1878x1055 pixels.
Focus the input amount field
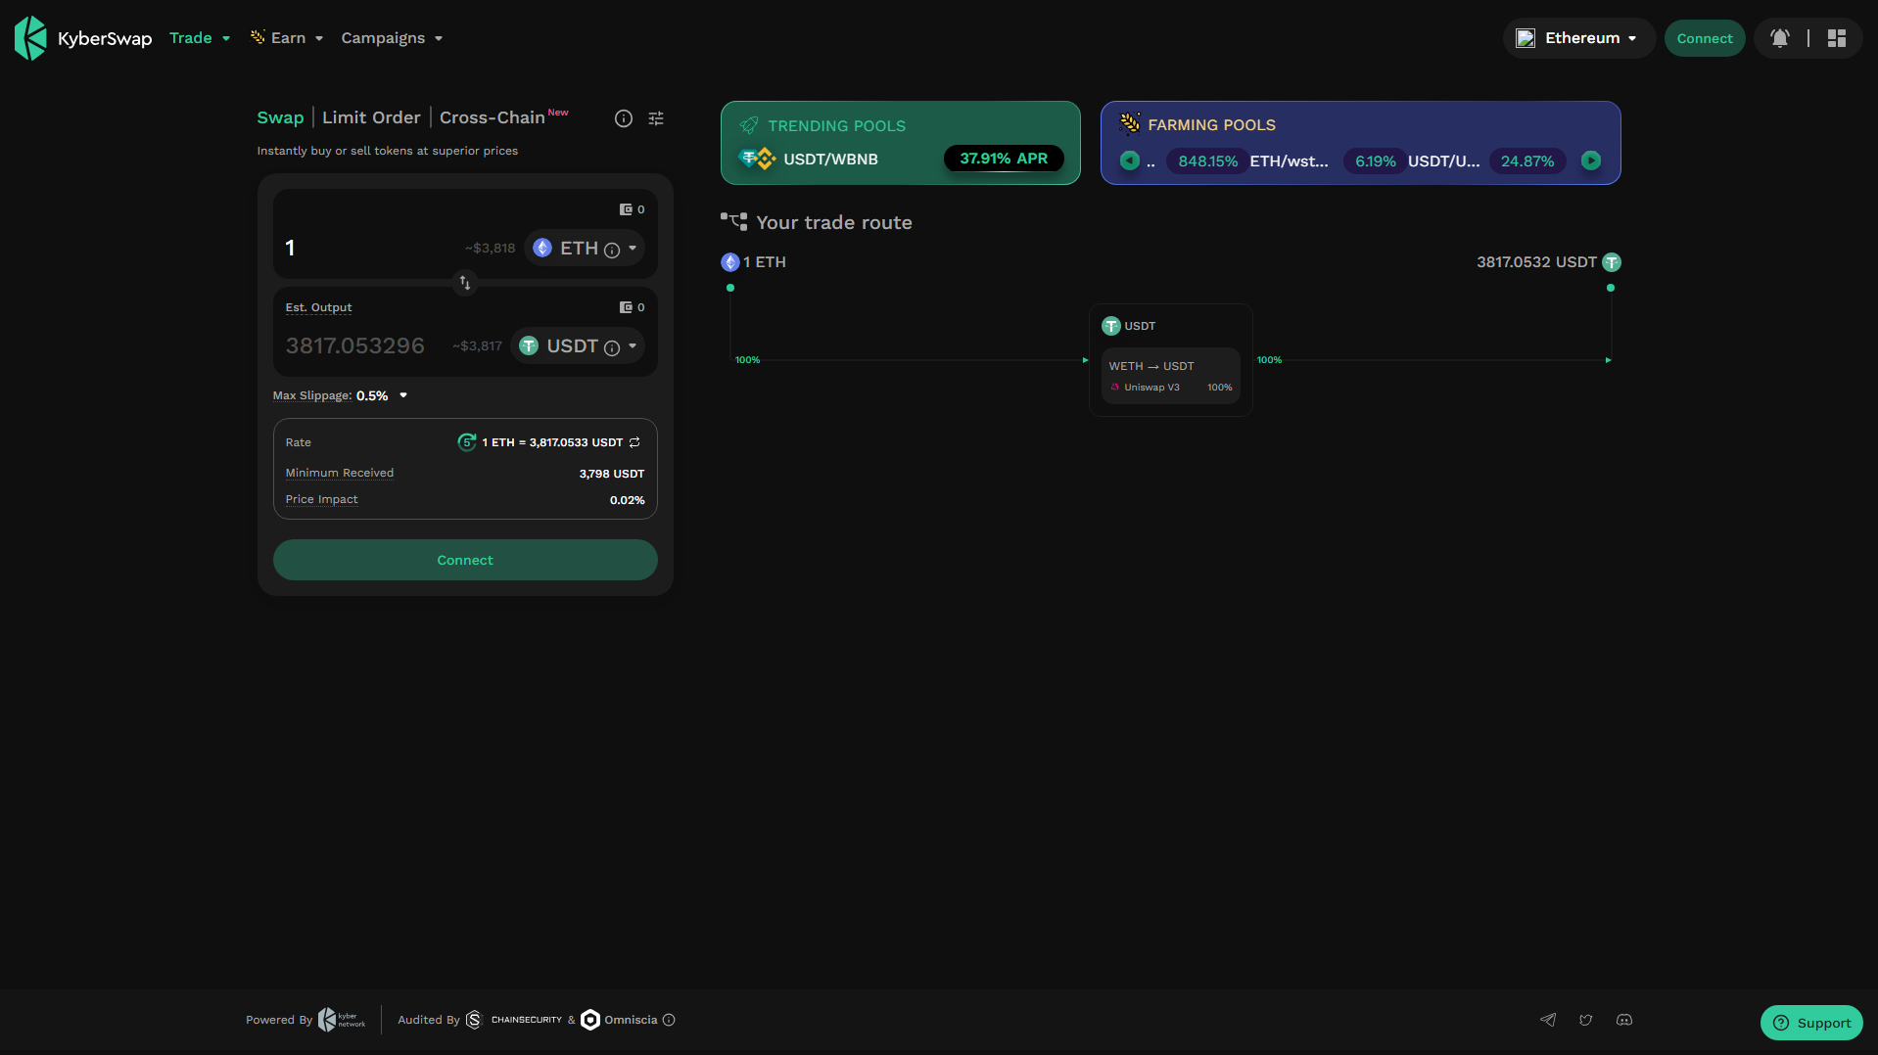372,248
